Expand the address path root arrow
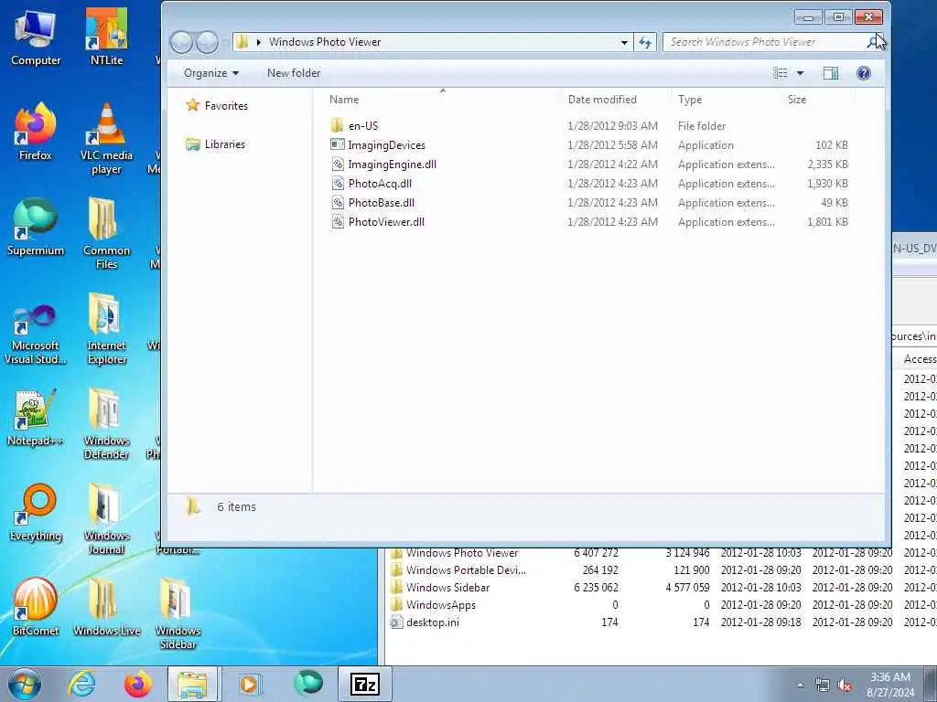 point(258,42)
